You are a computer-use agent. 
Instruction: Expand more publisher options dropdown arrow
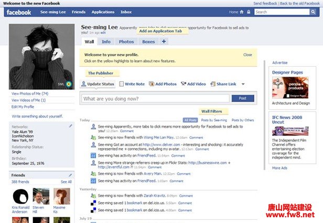(x=243, y=84)
